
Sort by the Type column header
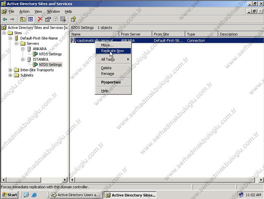pos(202,34)
